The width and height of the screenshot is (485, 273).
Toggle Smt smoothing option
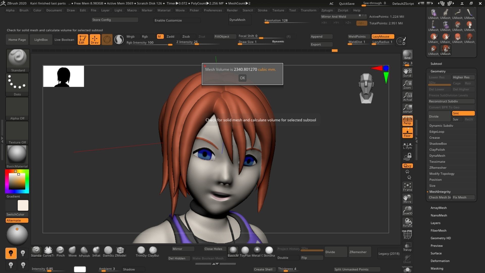(x=463, y=113)
